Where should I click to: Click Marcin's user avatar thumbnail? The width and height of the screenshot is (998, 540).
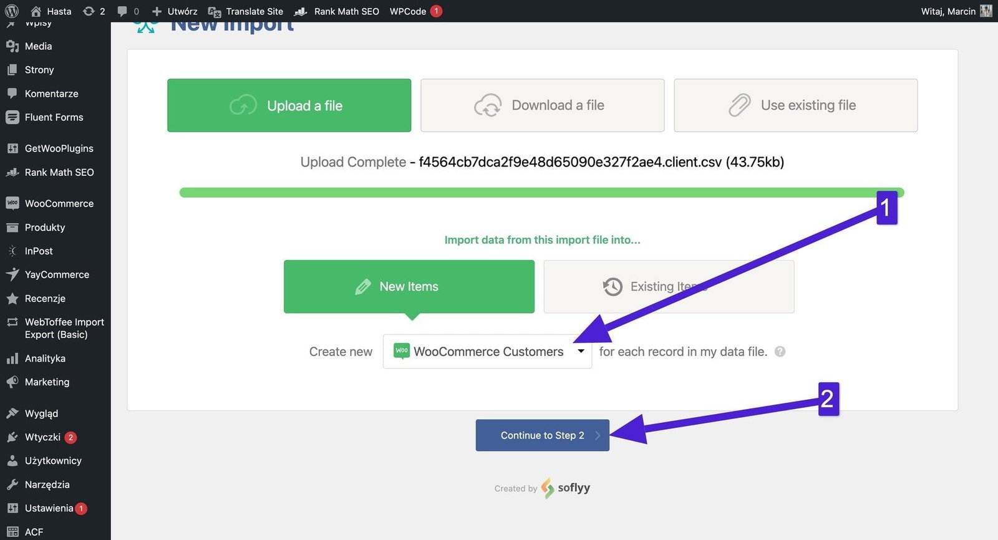click(x=986, y=11)
